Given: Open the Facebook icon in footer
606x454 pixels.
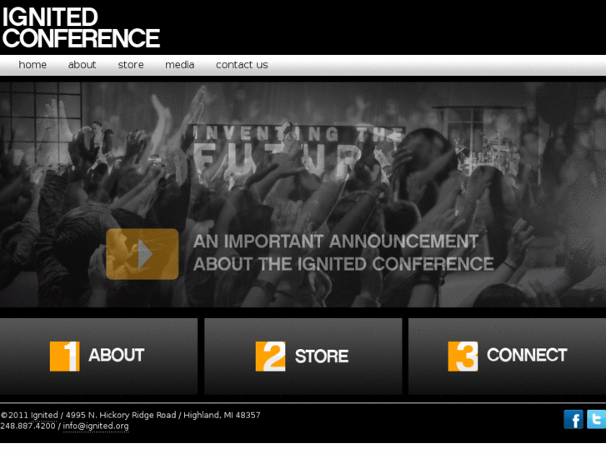Looking at the screenshot, I should tap(573, 419).
